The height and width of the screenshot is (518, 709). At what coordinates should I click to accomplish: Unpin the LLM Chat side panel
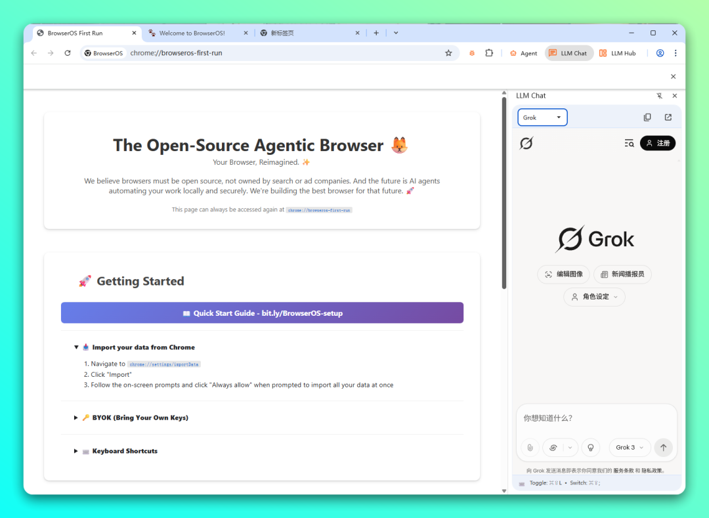(x=659, y=96)
